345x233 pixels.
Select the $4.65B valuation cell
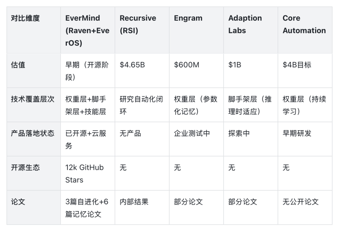pyautogui.click(x=142, y=71)
